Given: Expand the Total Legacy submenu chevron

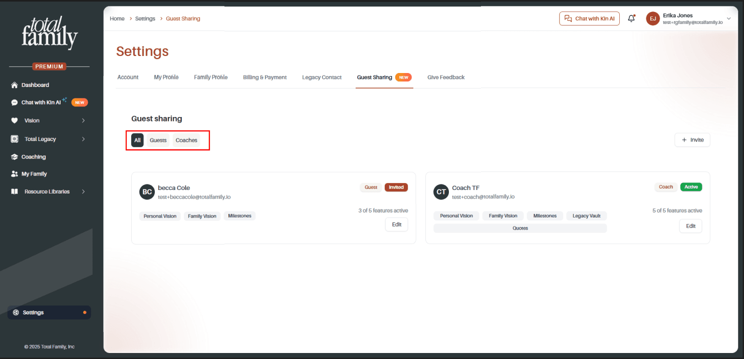Looking at the screenshot, I should (83, 139).
